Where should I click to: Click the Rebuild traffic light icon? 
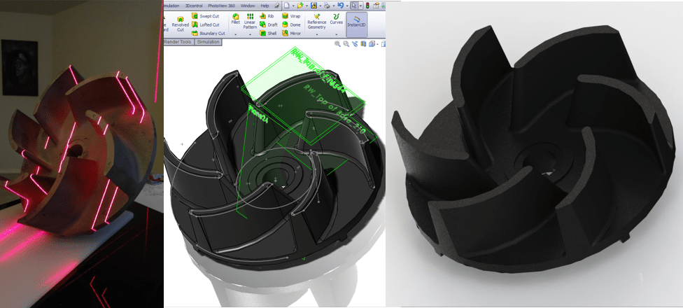coord(367,6)
